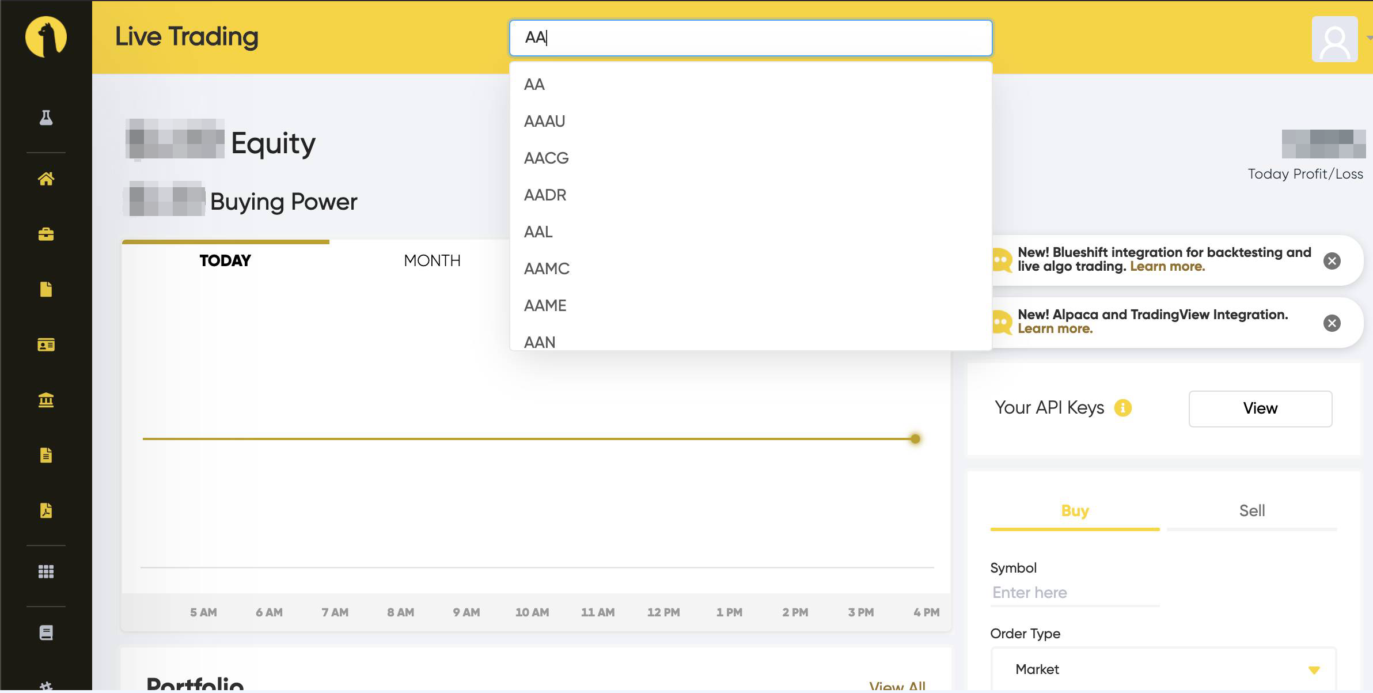This screenshot has height=693, width=1373.
Task: Open the bank building icon
Action: [46, 400]
